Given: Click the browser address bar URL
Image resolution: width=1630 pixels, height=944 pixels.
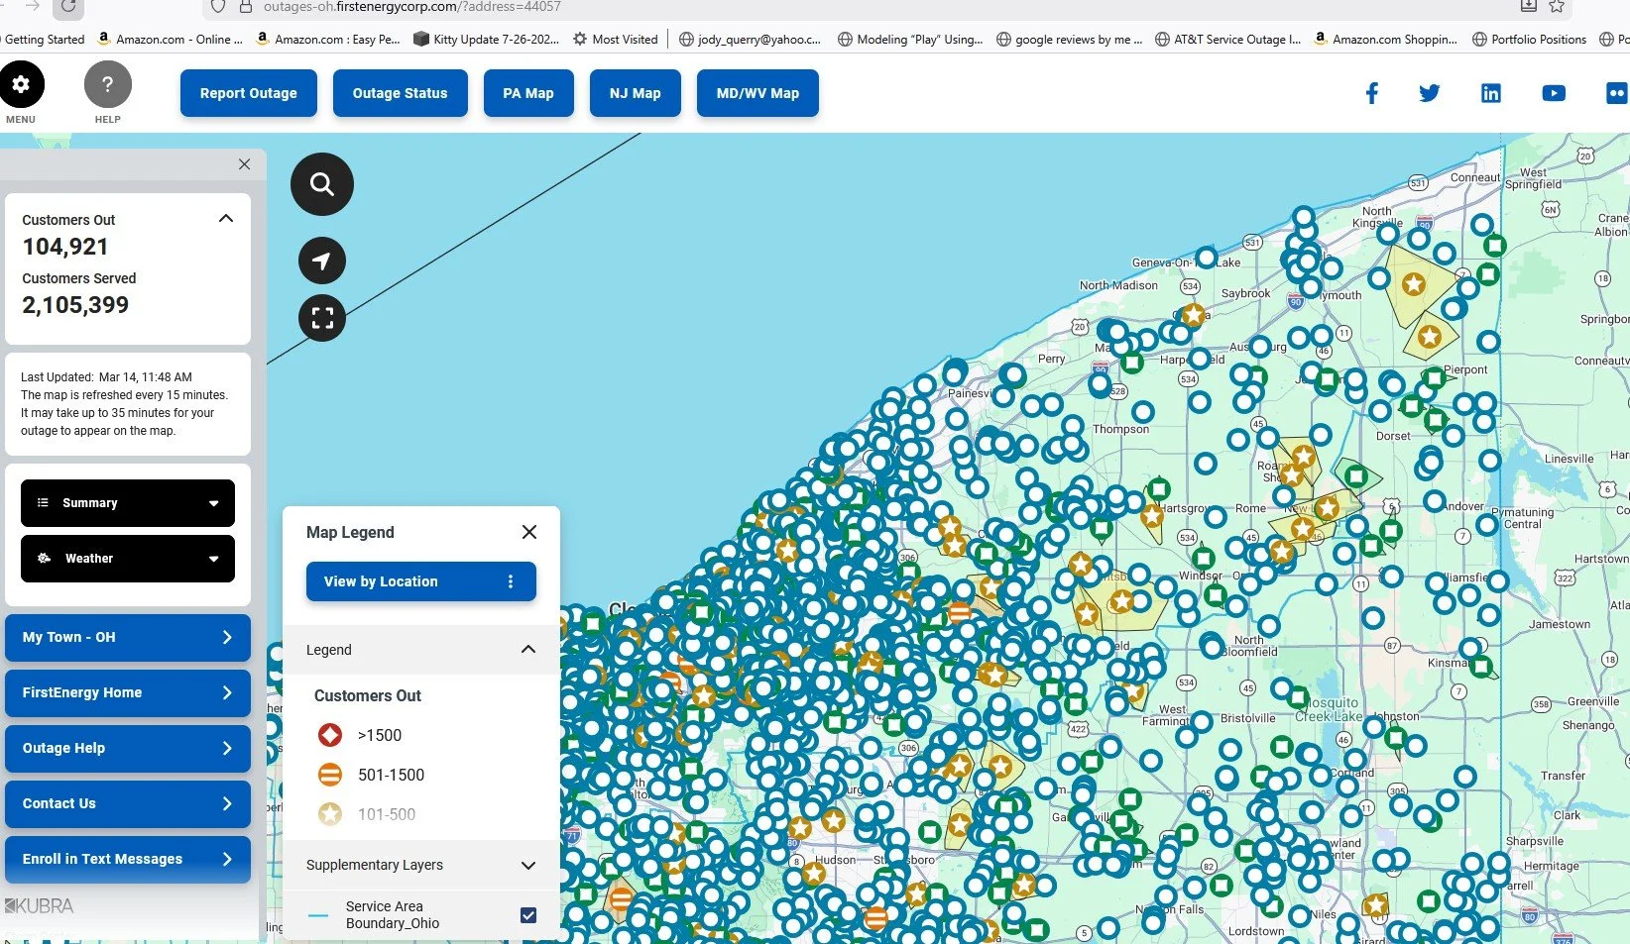Looking at the screenshot, I should (x=412, y=7).
